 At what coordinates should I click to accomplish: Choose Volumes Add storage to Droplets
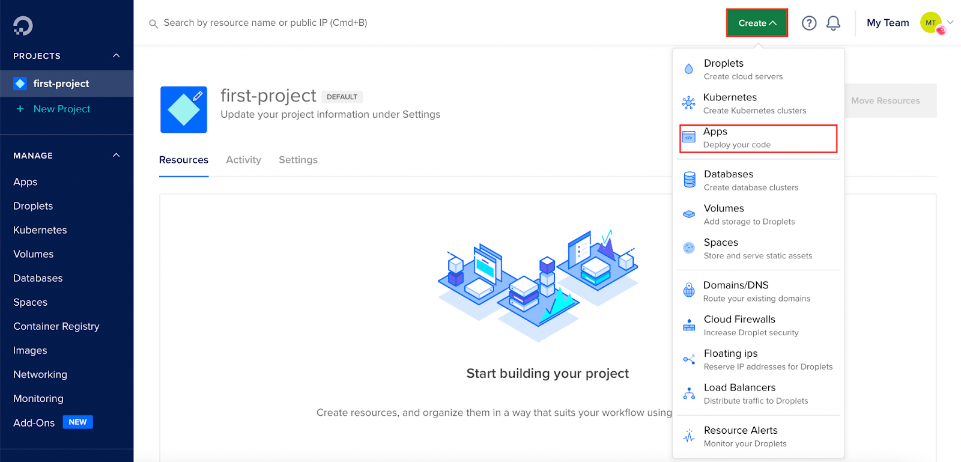(758, 214)
